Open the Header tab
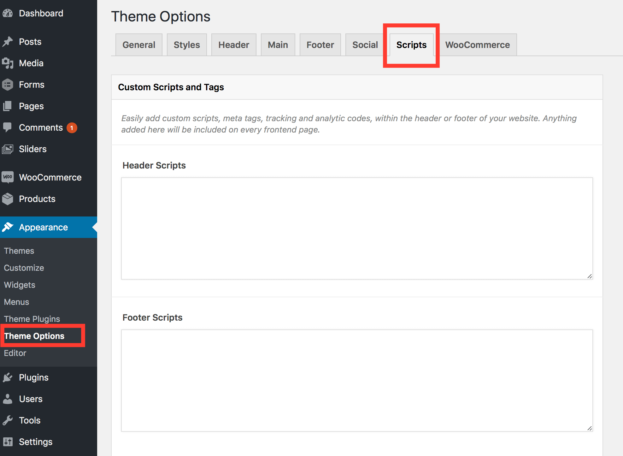623x456 pixels. coord(234,45)
